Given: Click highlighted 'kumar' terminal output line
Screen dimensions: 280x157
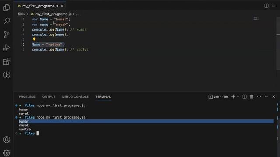Looking at the screenshot, I should click(x=146, y=121).
